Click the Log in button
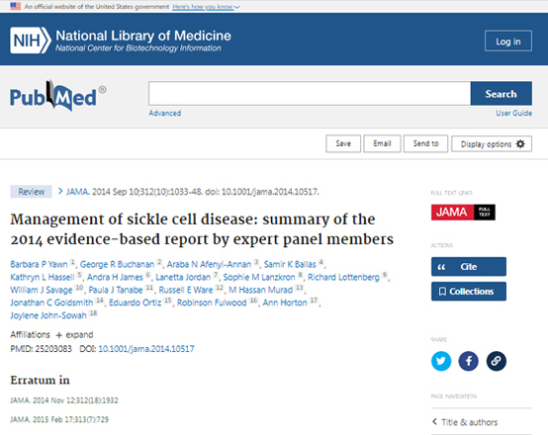The height and width of the screenshot is (435, 548). pyautogui.click(x=508, y=42)
